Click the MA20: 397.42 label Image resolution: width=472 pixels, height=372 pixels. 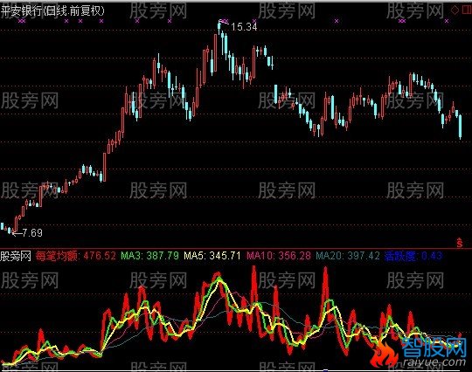348,256
